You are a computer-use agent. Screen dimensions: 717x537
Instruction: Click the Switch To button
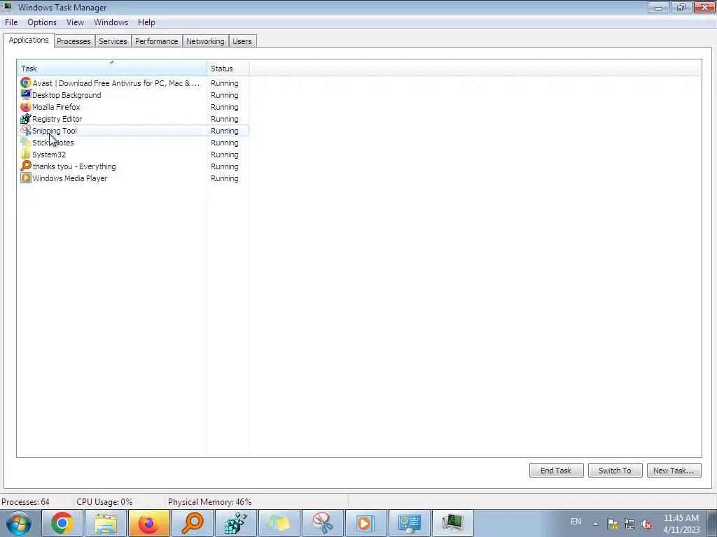pyautogui.click(x=615, y=471)
